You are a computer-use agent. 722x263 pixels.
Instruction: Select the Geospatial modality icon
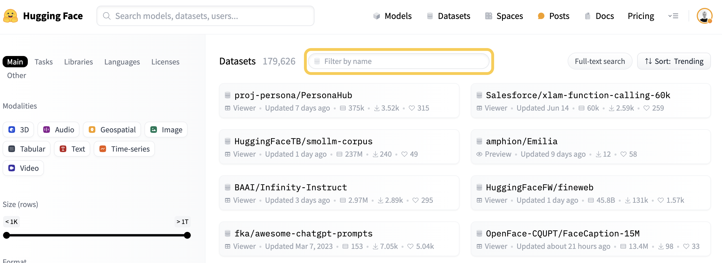tap(92, 130)
